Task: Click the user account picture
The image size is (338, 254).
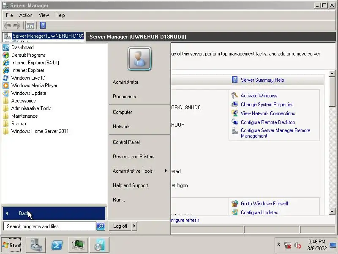Action: [x=139, y=59]
